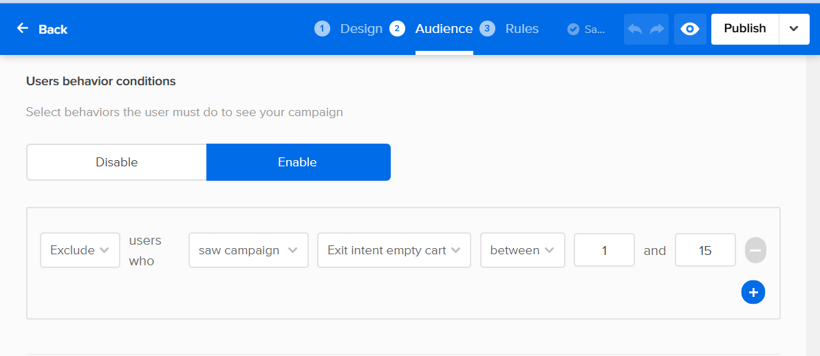
Task: Click the undo arrow icon
Action: (x=635, y=29)
